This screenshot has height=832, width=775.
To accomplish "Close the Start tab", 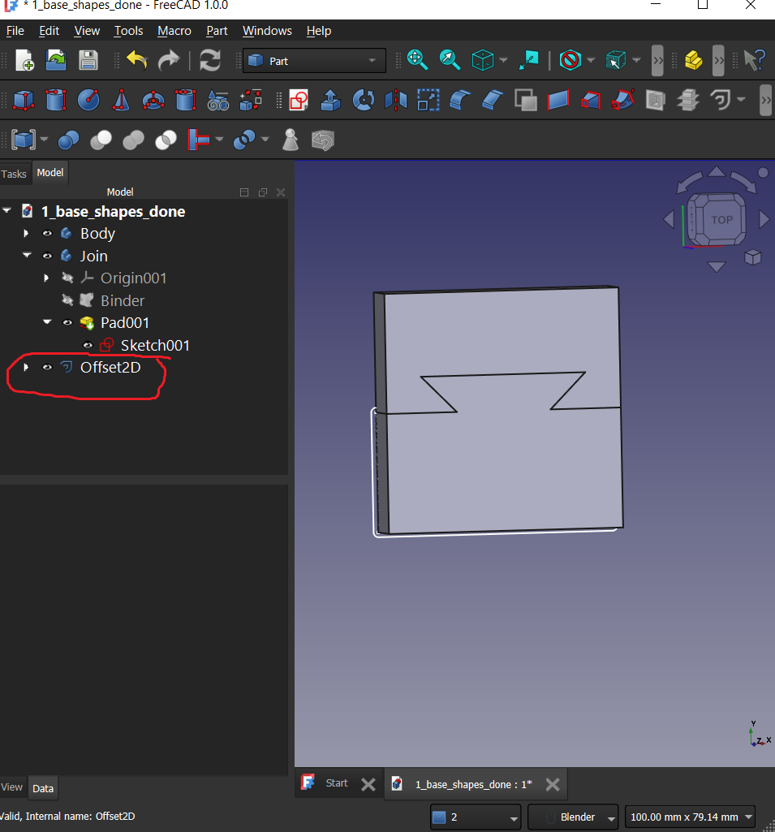I will [368, 784].
